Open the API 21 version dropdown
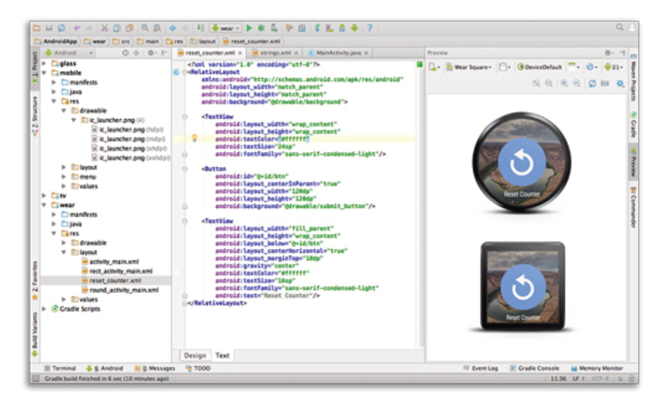 (x=613, y=67)
